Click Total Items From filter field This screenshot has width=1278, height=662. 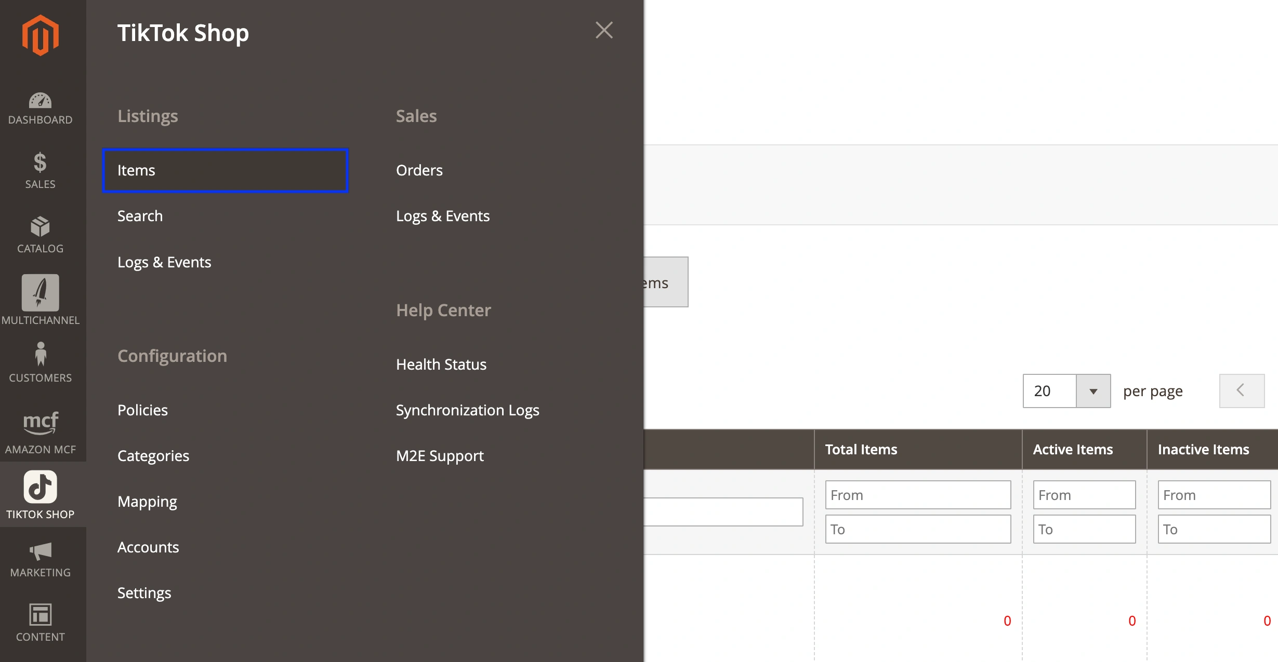(918, 495)
